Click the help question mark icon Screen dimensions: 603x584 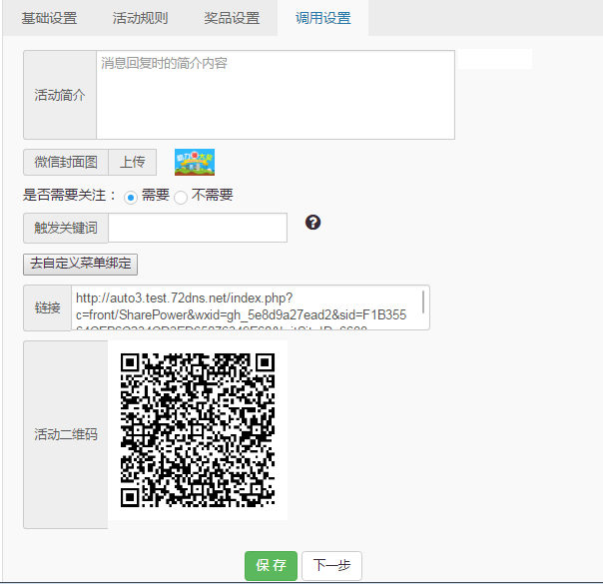[312, 222]
